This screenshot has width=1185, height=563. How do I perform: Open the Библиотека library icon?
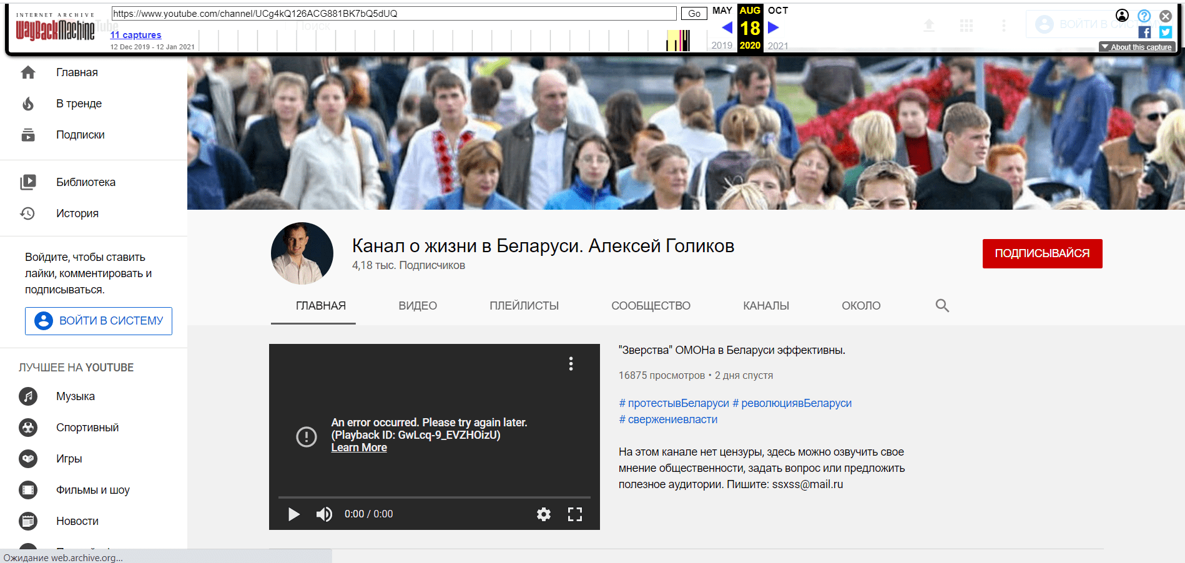[28, 182]
